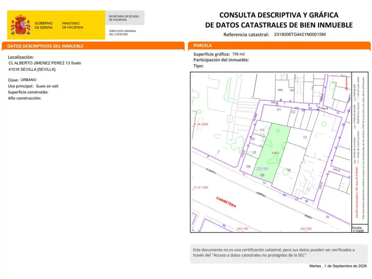This screenshot has height=279, width=372.
Task: Click the 'URBANO' value
Action: click(x=28, y=80)
